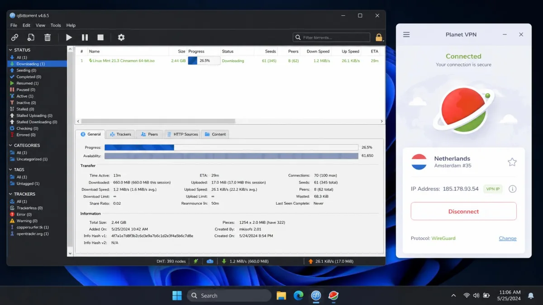
Task: Collapse the TRACKERS section in sidebar
Action: pyautogui.click(x=11, y=194)
